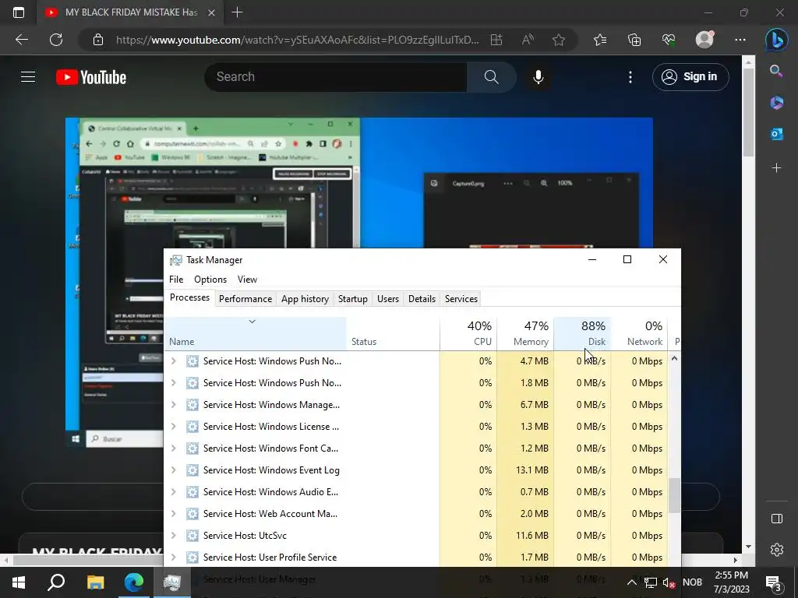Screen dimensions: 798x598
Task: Click the Read aloud icon in address bar
Action: [x=528, y=40]
